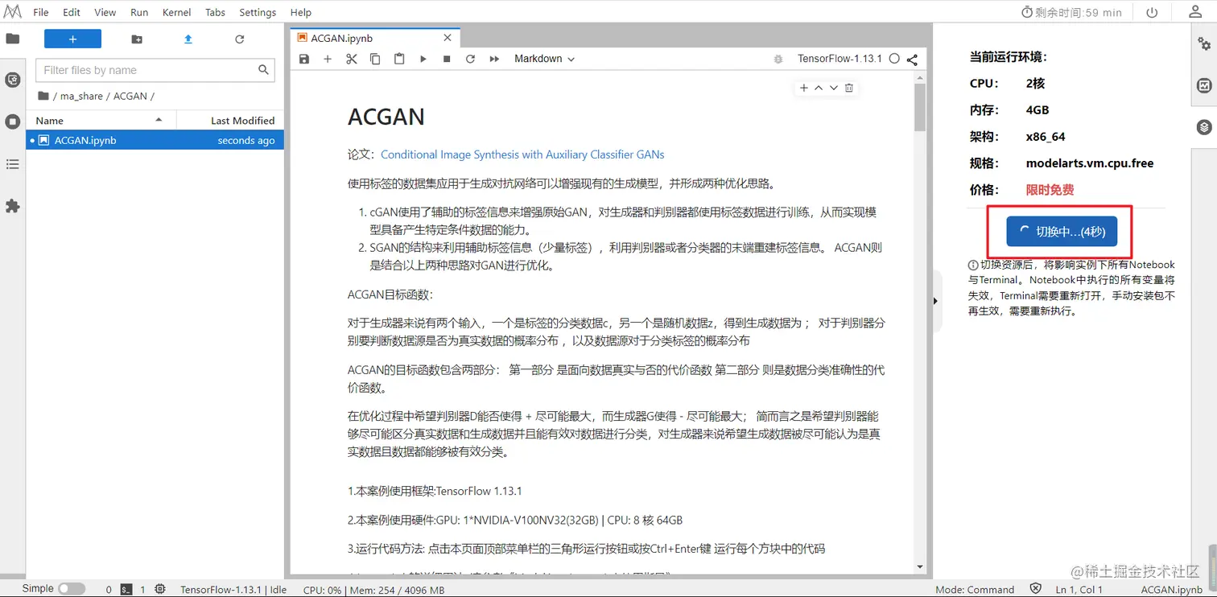Save the notebook with the floppy disk icon
Screen dimensions: 1217x597
point(303,59)
